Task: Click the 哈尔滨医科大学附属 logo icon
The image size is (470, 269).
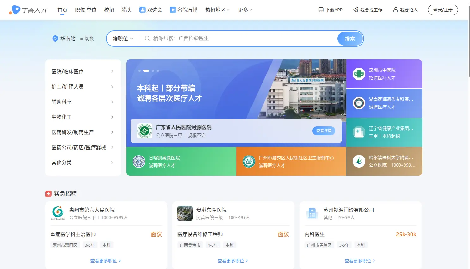Action: (359, 161)
